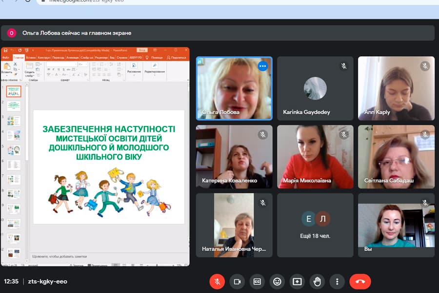Open the font name combo box
The image size is (439, 293).
tap(61, 64)
